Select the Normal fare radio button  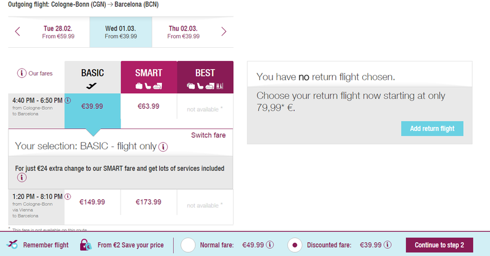[x=188, y=245]
